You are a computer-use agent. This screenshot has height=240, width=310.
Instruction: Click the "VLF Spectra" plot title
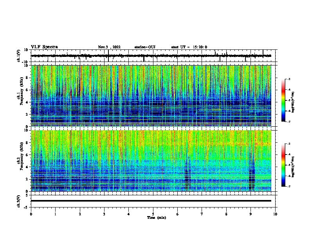[x=44, y=47]
